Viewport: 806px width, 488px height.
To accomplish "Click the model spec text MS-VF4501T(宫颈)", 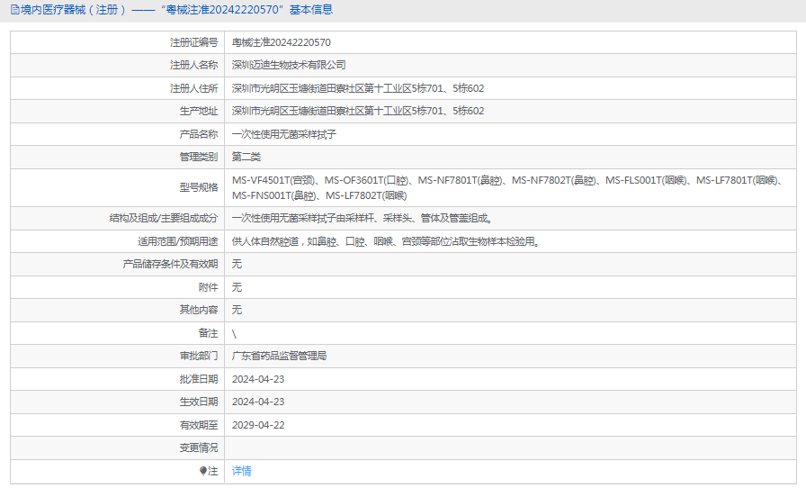I will click(273, 180).
